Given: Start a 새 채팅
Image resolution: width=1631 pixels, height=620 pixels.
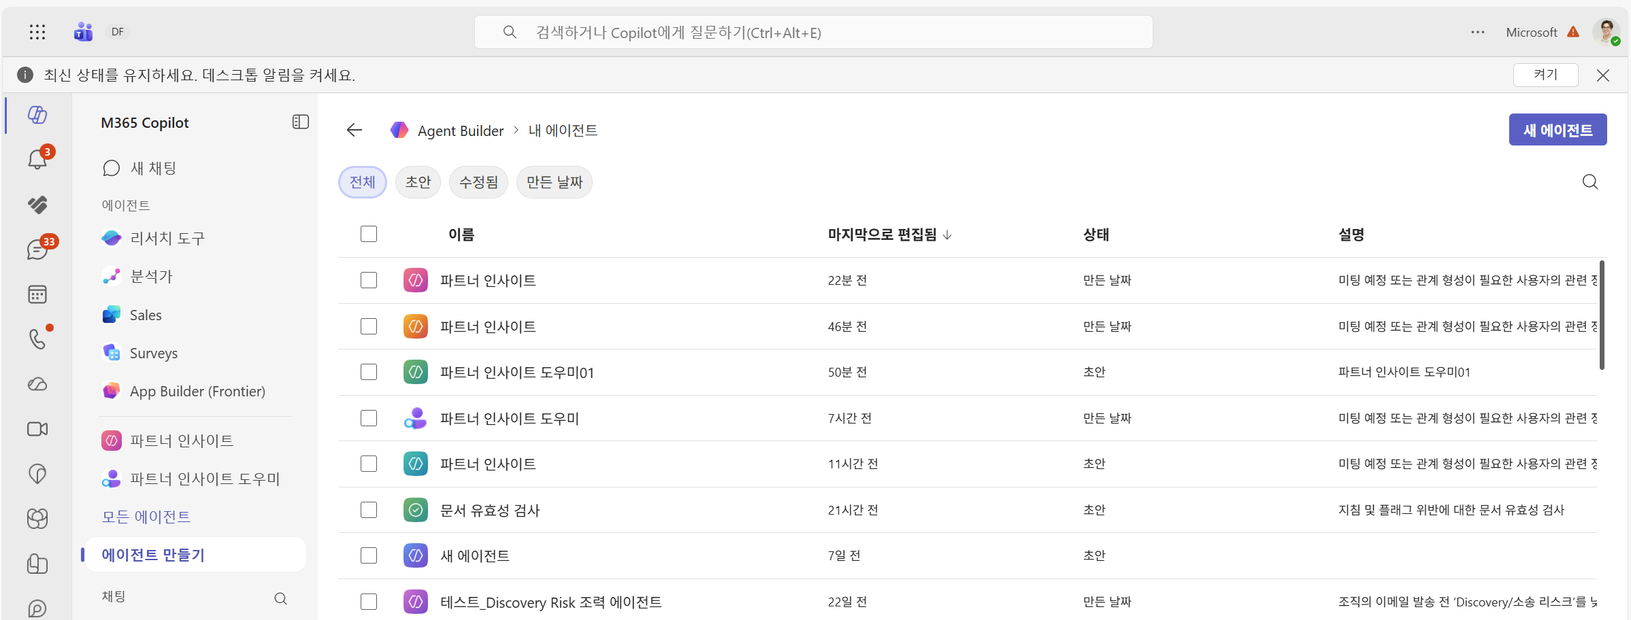Looking at the screenshot, I should click(139, 168).
